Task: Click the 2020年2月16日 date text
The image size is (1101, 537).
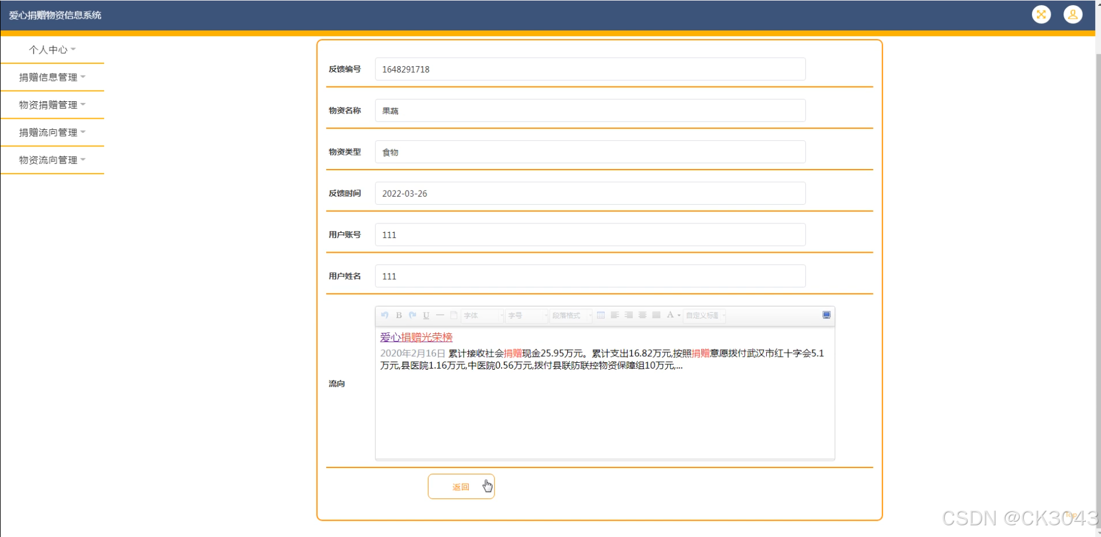Action: [x=413, y=353]
